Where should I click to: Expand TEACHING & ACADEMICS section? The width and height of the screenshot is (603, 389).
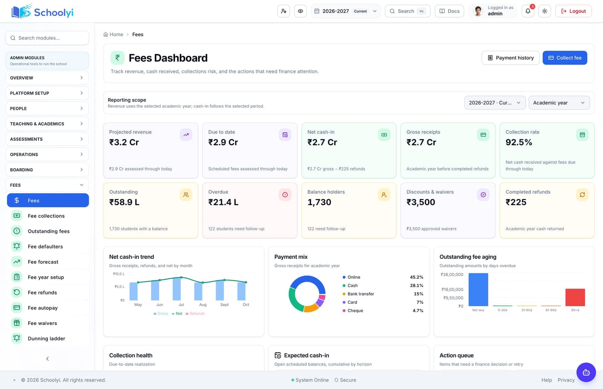point(47,124)
